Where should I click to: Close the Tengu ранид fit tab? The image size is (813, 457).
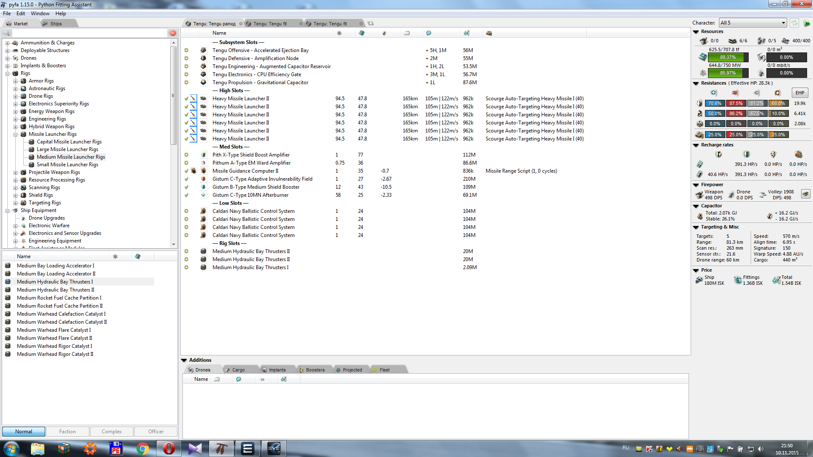coord(241,24)
